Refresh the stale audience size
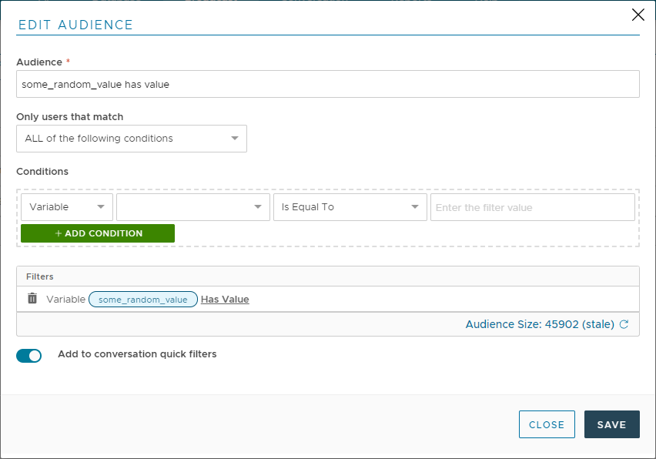The image size is (656, 459). pos(624,325)
